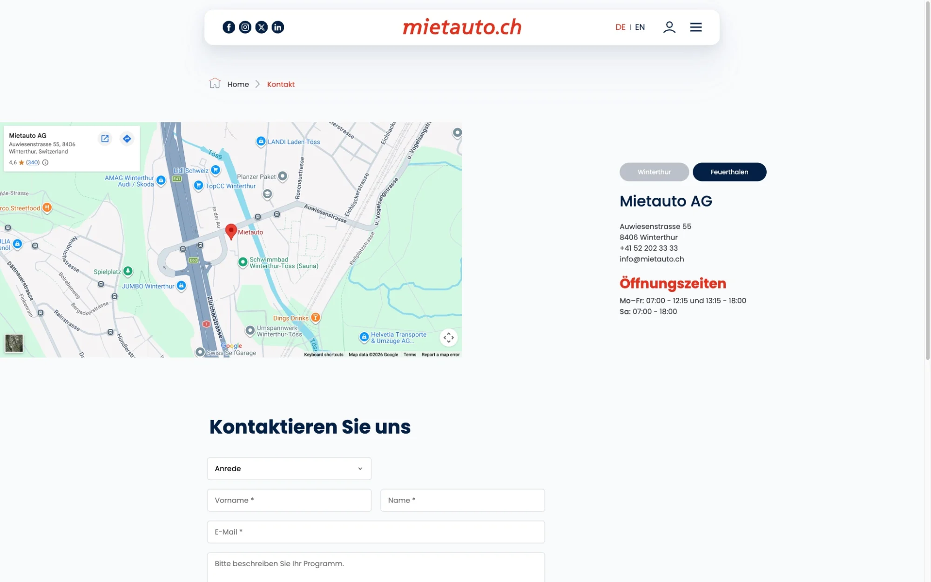Click the Sa: 07:00 - 18:00 line
Viewport: 931px width, 582px height.
[x=648, y=311]
